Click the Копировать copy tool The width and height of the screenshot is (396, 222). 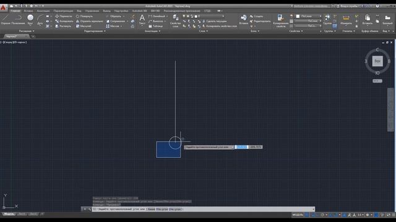64,21
